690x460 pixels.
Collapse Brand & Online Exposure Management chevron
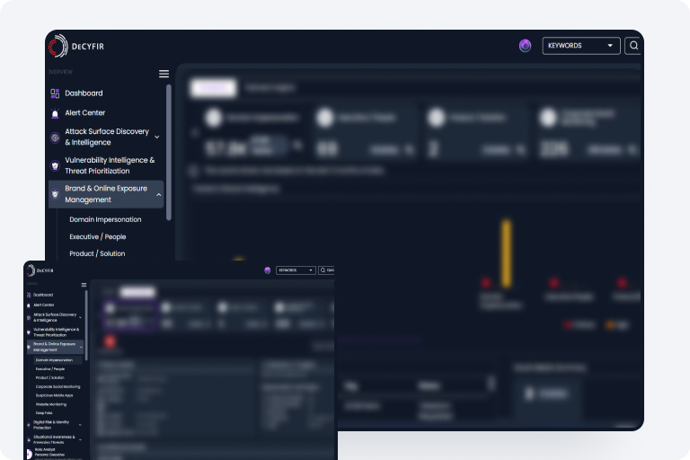click(x=159, y=194)
